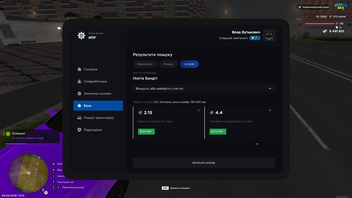Click the green ₴ 60 000 fine amount

[146, 131]
